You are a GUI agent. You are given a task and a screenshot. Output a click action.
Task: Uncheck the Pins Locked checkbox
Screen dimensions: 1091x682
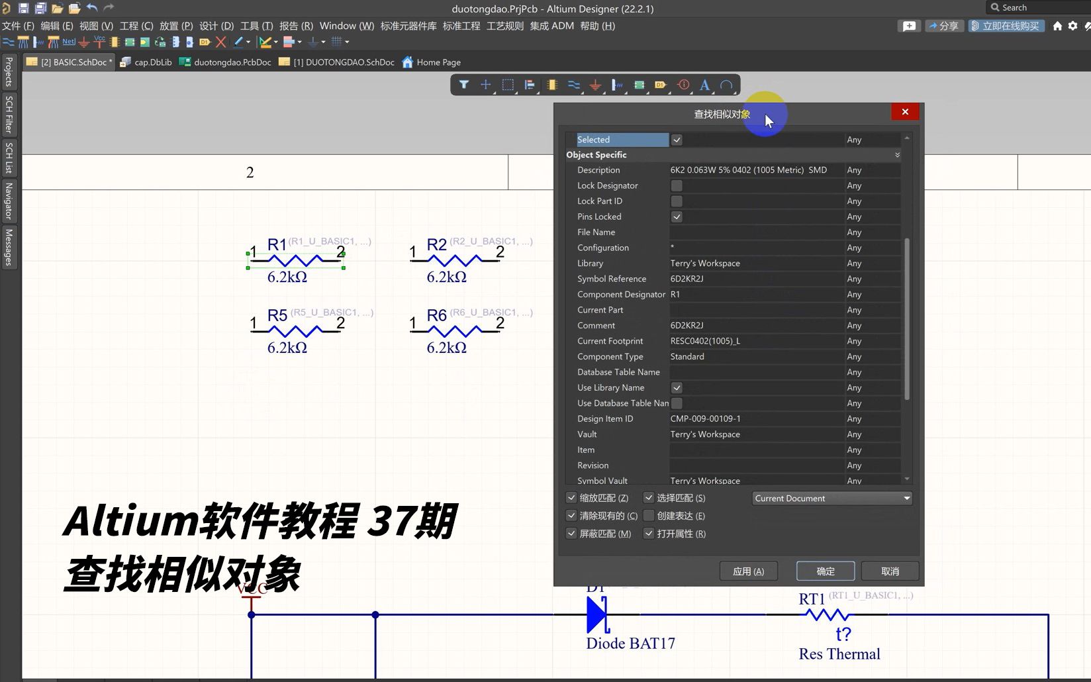[677, 217]
